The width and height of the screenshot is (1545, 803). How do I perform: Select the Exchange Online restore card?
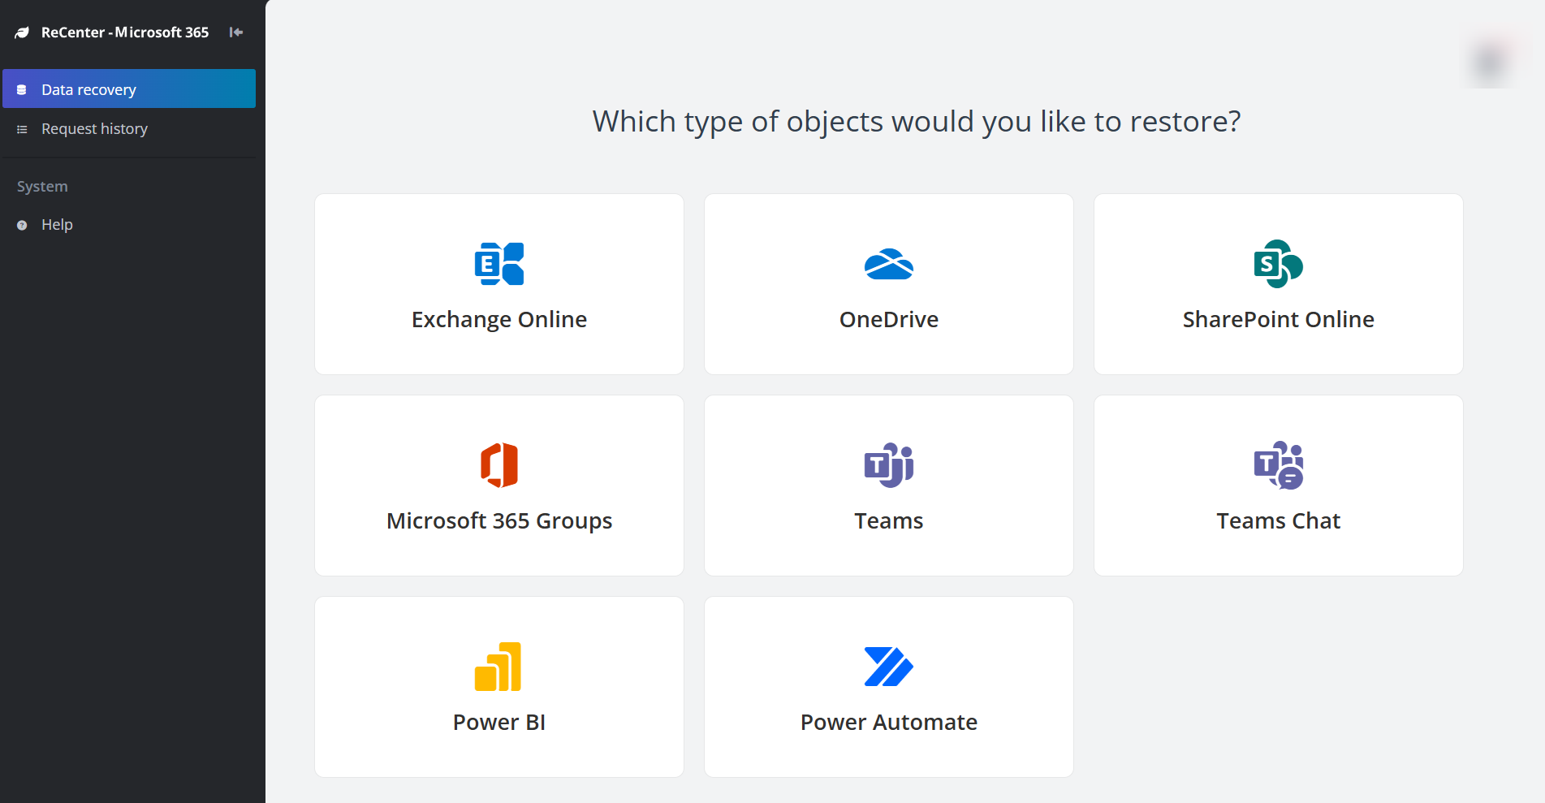(498, 283)
